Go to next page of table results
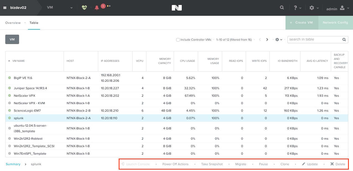 tap(267, 40)
